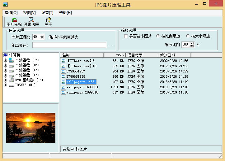225x161 pixels.
Task: Enable the 是否缩小图片 checkbox
Action: coord(126,37)
